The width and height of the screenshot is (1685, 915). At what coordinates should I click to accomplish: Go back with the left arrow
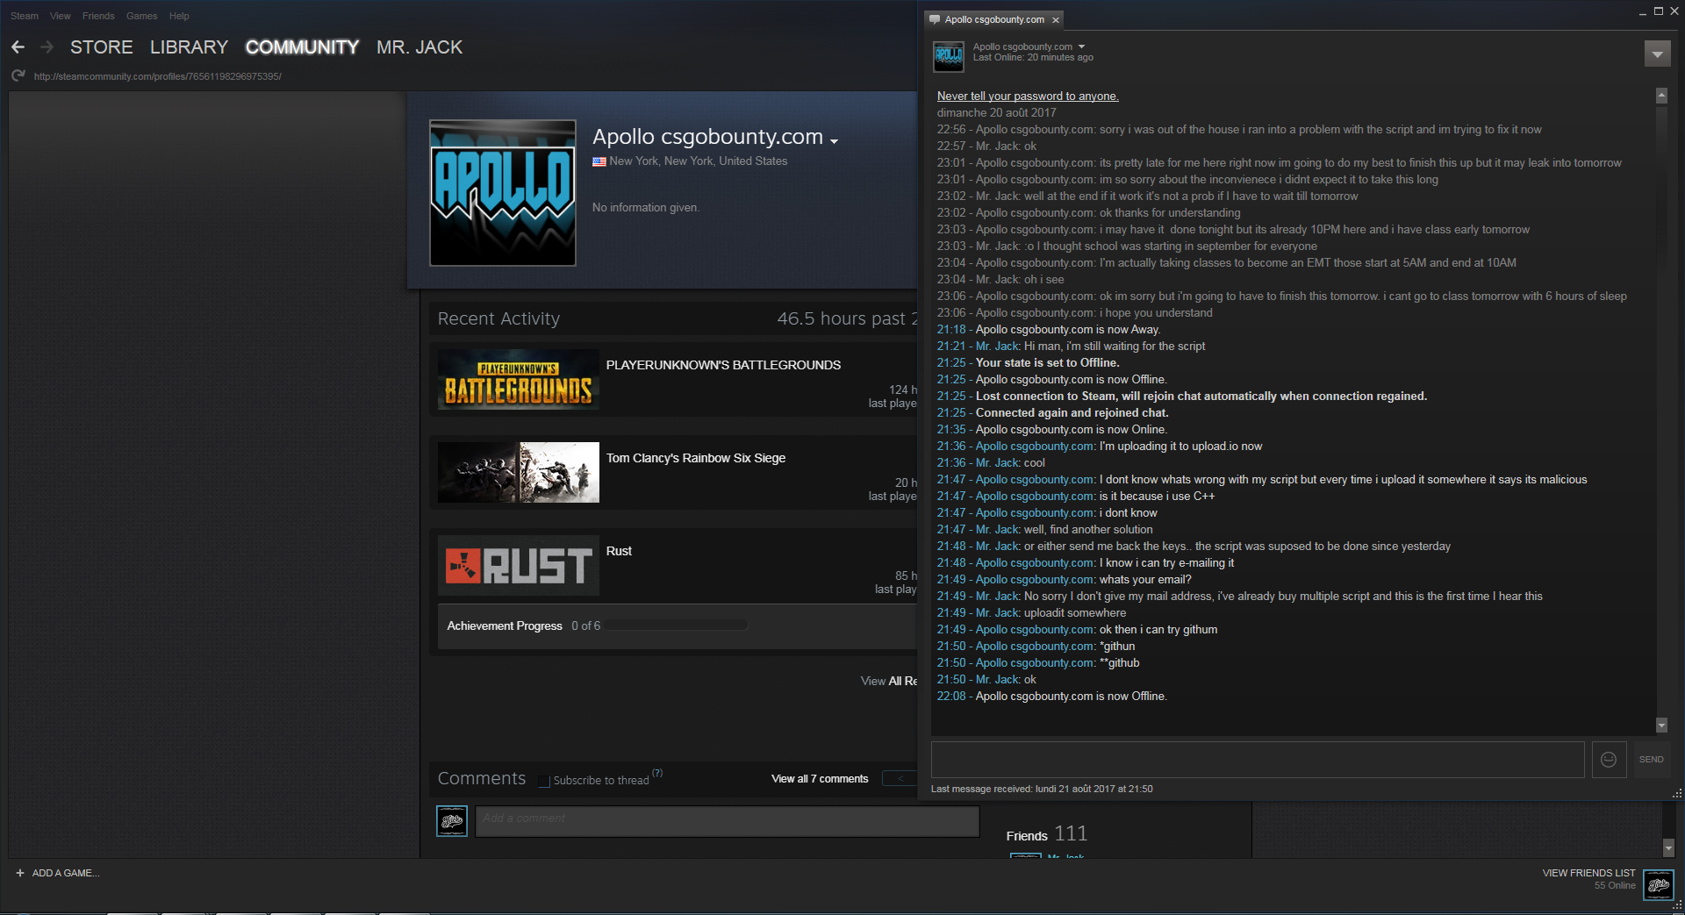[18, 47]
